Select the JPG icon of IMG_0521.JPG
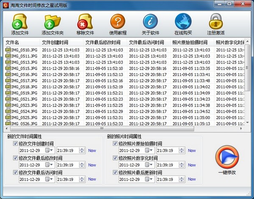This screenshot has width=254, height=199. (8, 99)
